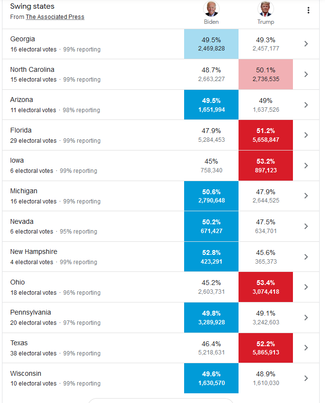The width and height of the screenshot is (325, 403).
Task: Click Pennsylvania row arrow icon
Action: (x=306, y=318)
